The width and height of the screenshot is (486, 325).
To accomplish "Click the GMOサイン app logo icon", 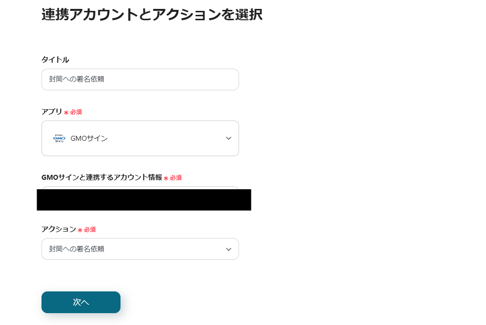I will (x=59, y=138).
